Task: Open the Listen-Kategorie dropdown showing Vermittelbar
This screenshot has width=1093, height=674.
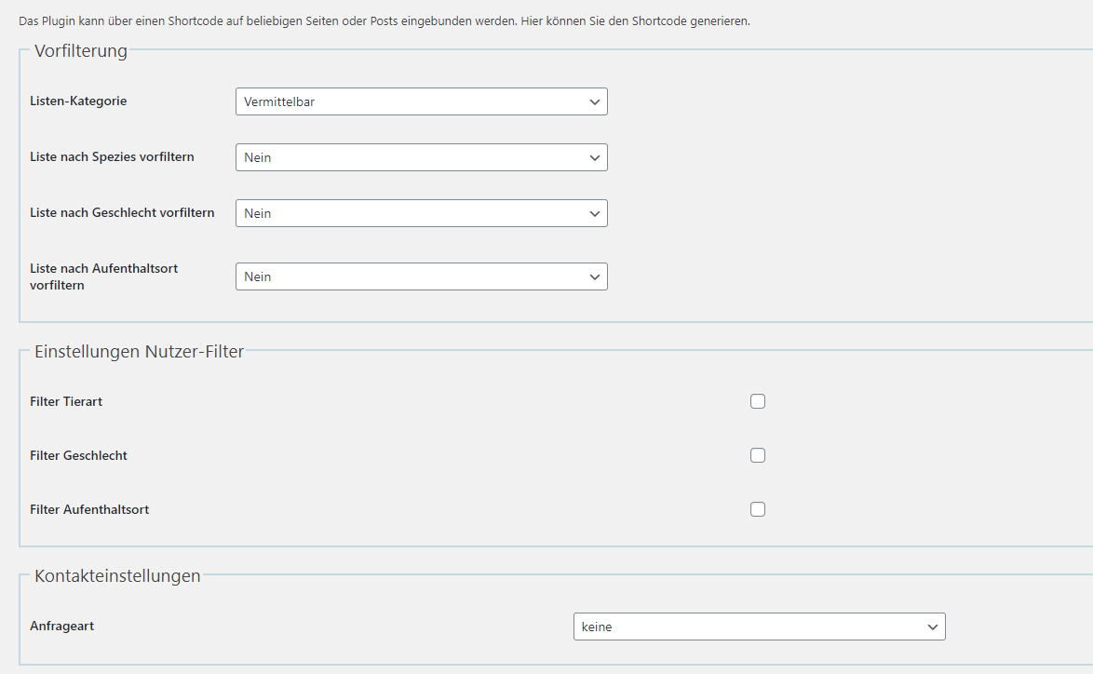Action: tap(421, 101)
